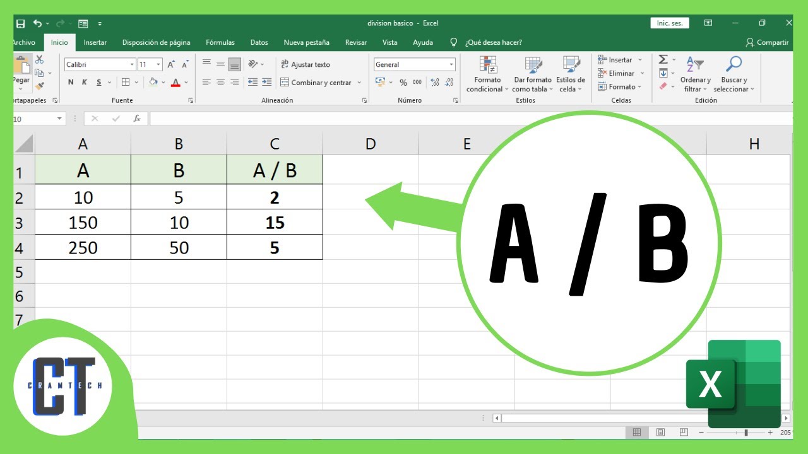Switch to the Fórmulas tab

tap(220, 42)
